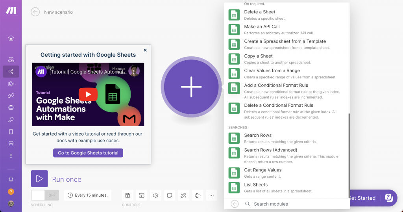Open Scenarios share icon in sidebar
The height and width of the screenshot is (212, 403).
pos(11,72)
